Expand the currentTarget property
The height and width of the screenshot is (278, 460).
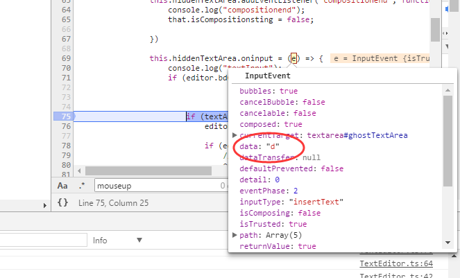(x=235, y=135)
